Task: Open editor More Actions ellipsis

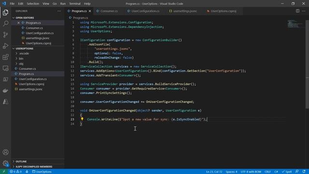Action: click(x=304, y=11)
